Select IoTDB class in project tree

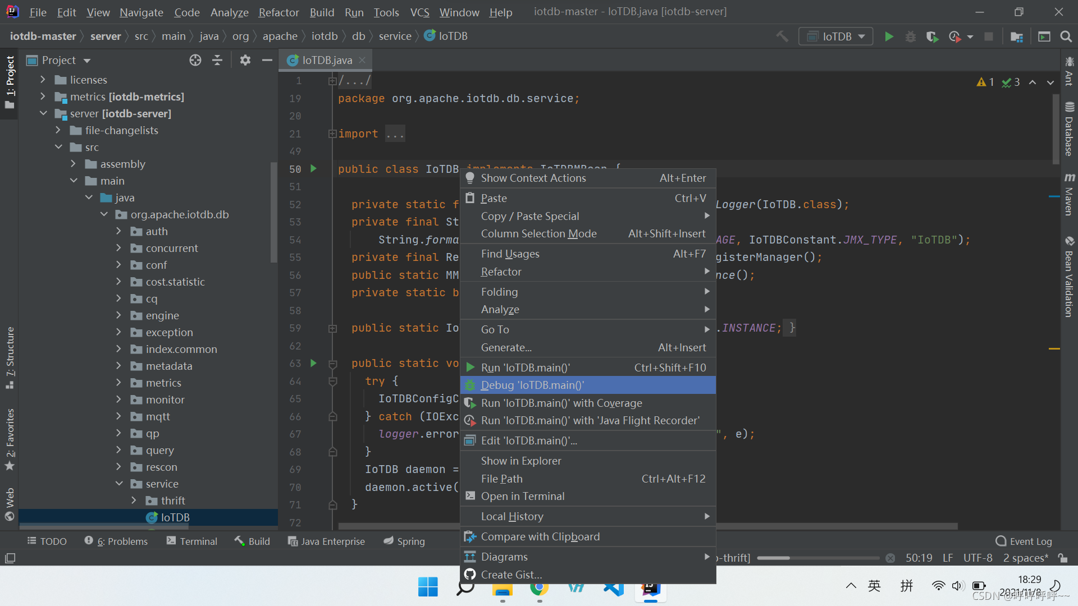149,517
